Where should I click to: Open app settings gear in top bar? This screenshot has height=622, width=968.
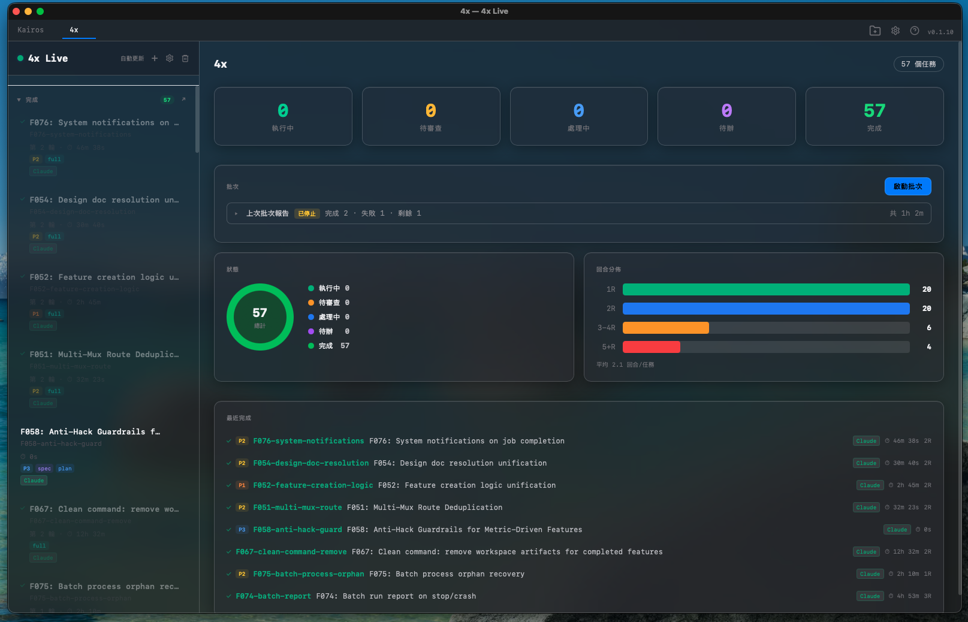[x=895, y=31]
